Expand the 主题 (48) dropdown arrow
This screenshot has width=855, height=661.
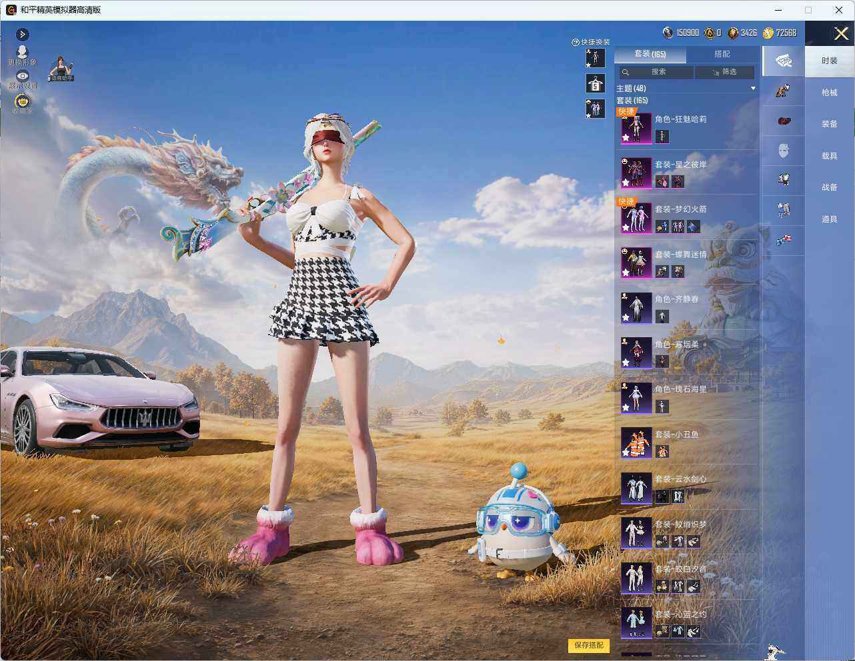pyautogui.click(x=753, y=88)
